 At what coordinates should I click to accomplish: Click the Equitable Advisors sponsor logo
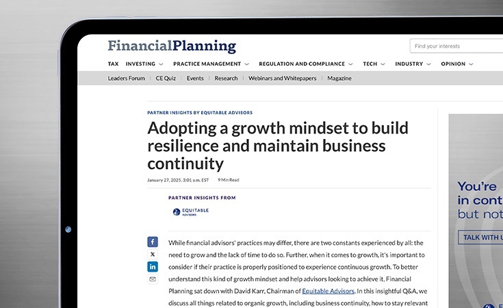coord(191,213)
